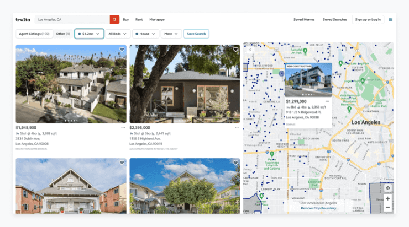Save the 3834 Dublin Ave home with heart
Image resolution: width=409 pixels, height=227 pixels.
[x=122, y=50]
